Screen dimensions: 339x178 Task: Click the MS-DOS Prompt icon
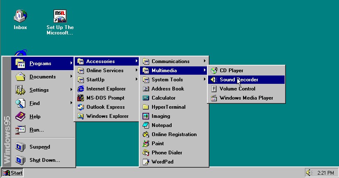point(81,98)
